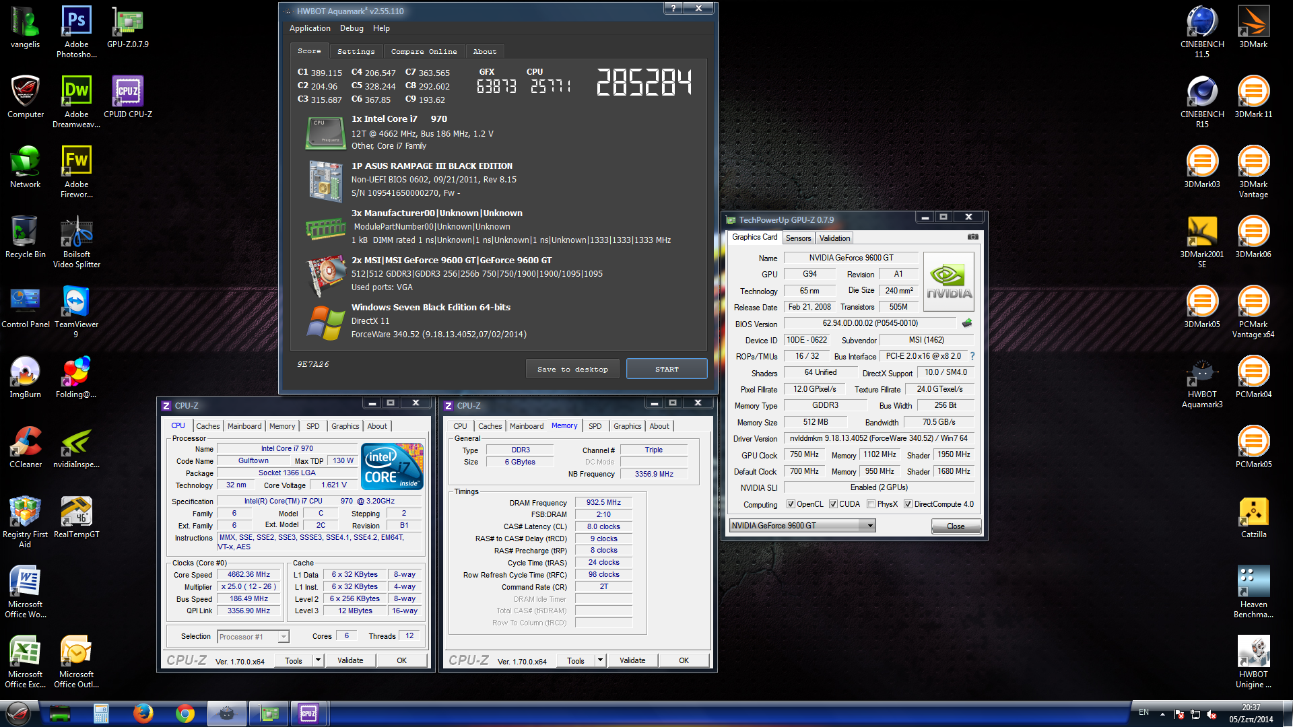
Task: Open Chrome from taskbar
Action: click(185, 714)
